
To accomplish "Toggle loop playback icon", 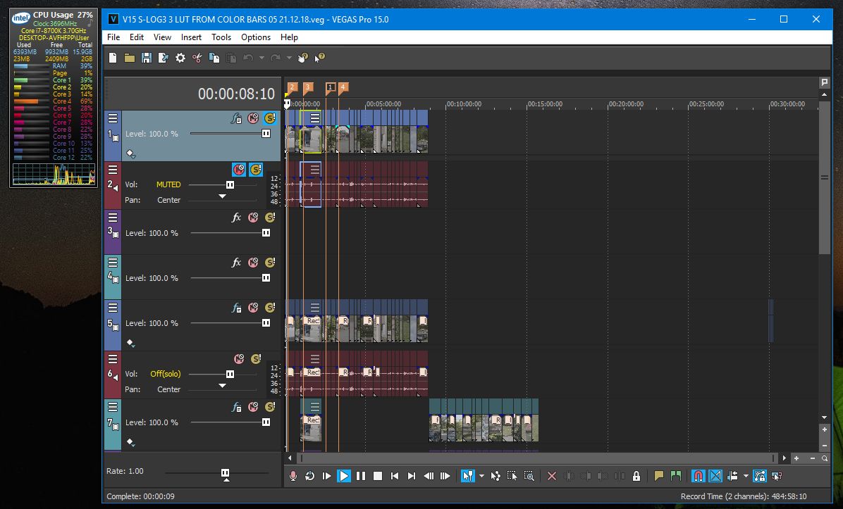I will [309, 476].
